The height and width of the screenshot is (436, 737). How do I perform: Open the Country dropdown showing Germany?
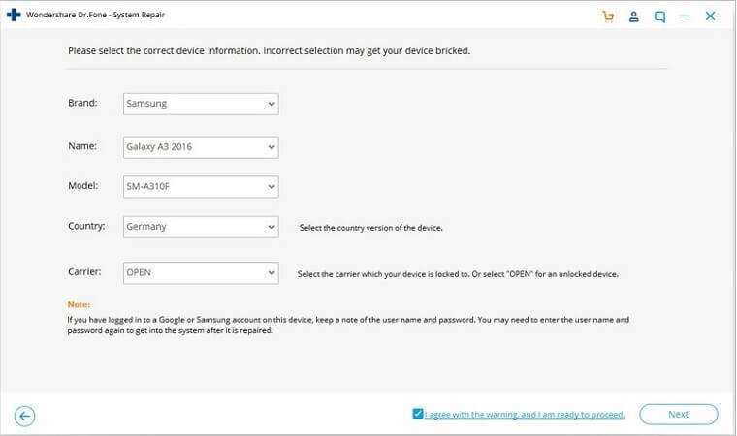point(201,227)
